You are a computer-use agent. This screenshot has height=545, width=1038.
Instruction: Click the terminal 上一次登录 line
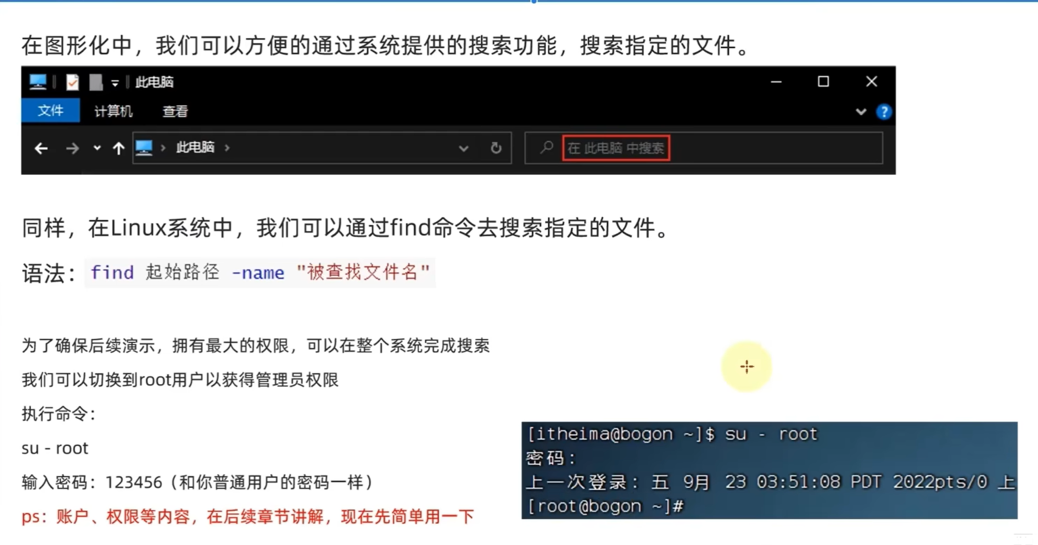pyautogui.click(x=771, y=482)
